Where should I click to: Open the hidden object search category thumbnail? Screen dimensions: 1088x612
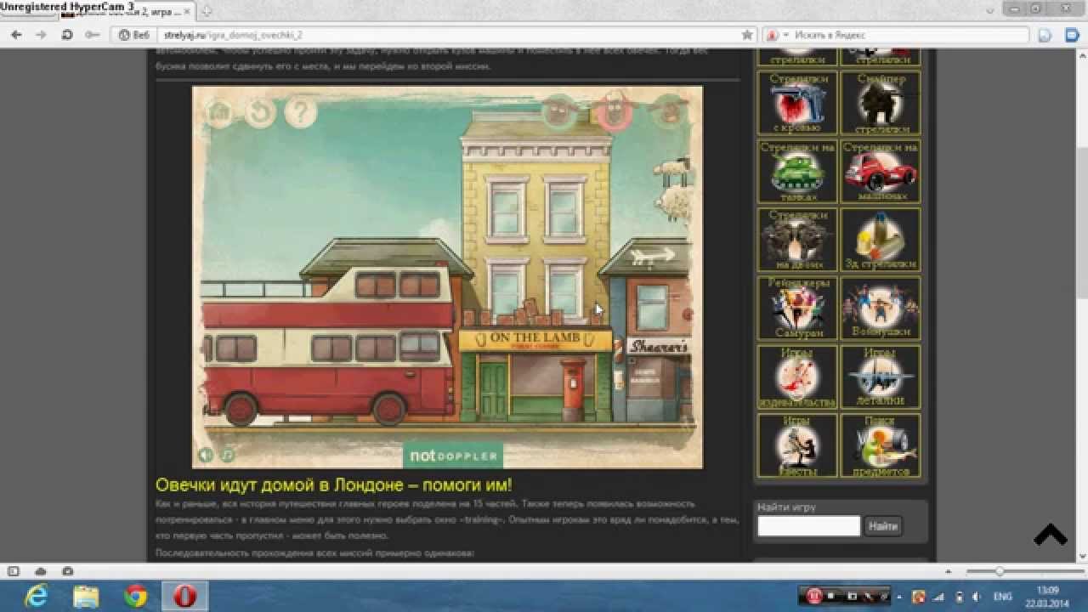881,445
